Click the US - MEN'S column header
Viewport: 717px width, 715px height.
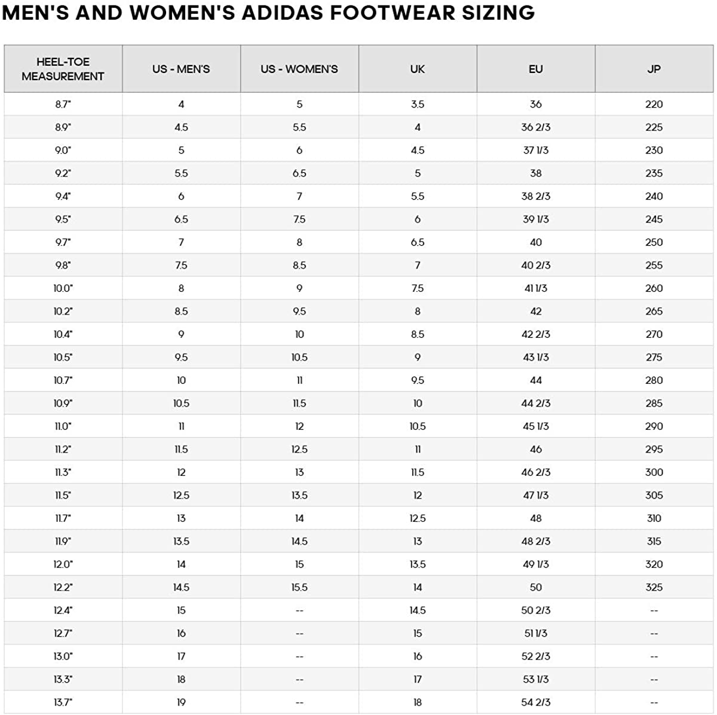[x=181, y=69]
